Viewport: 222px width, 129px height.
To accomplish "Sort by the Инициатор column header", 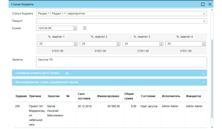I will (194, 96).
